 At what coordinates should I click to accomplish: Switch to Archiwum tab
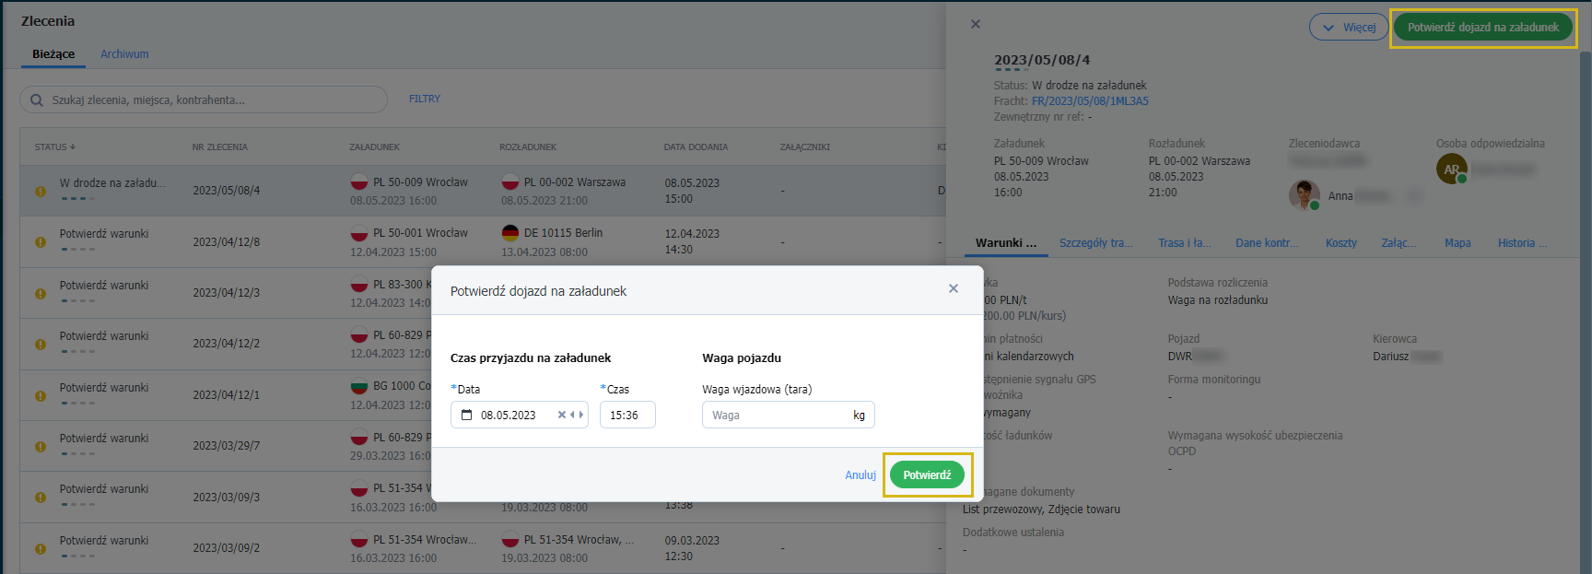point(124,54)
